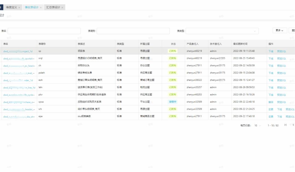Viewport: 295px width, 172px height.
Task: Go to first page of results
Action: [285, 125]
